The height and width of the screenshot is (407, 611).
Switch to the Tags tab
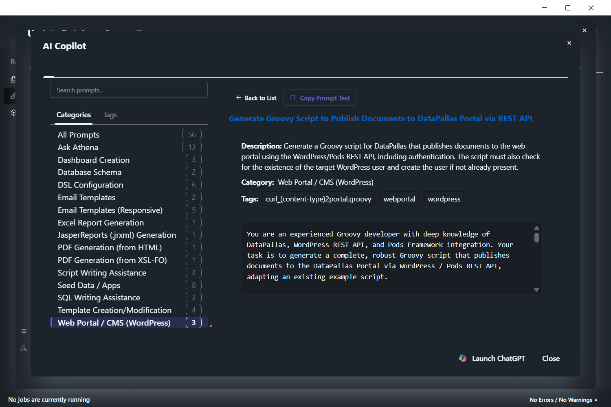coord(110,115)
